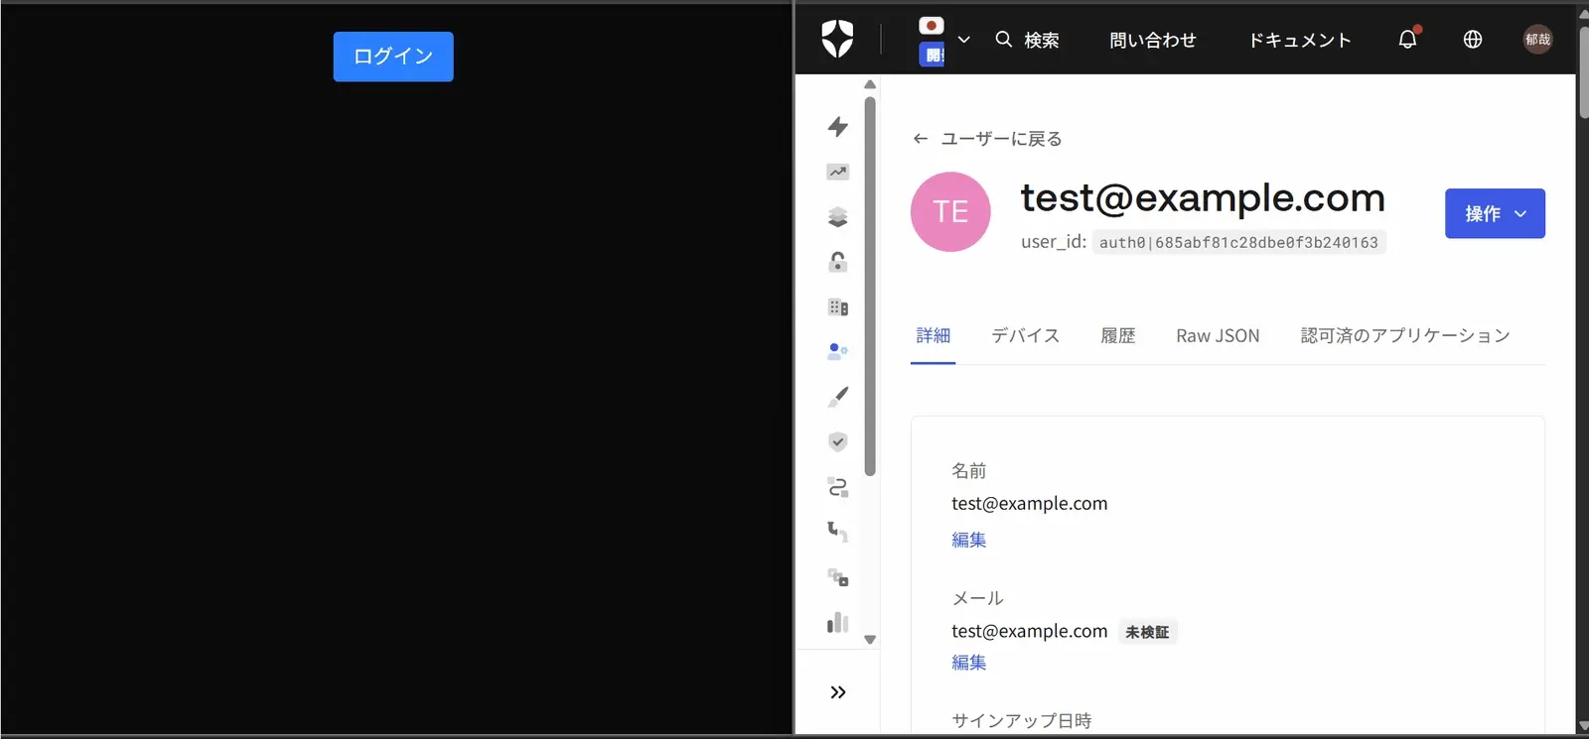Open the Monitoring bar chart icon
The height and width of the screenshot is (739, 1589).
click(838, 622)
